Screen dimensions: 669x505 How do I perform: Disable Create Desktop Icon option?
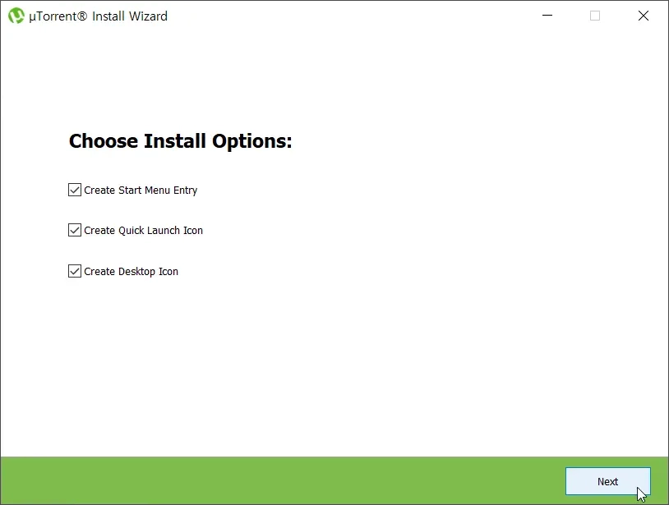tap(75, 271)
